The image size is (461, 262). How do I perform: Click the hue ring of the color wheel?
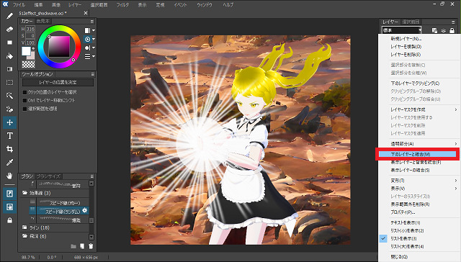point(59,27)
